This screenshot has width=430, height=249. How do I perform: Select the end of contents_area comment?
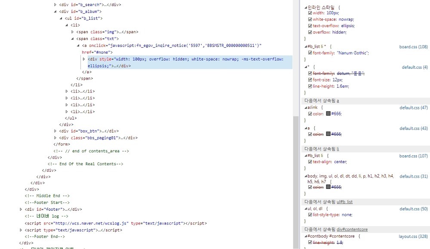pos(91,151)
